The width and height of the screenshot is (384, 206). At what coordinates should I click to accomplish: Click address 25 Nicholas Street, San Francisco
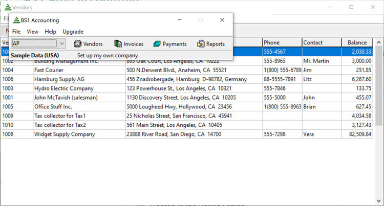tap(194, 116)
